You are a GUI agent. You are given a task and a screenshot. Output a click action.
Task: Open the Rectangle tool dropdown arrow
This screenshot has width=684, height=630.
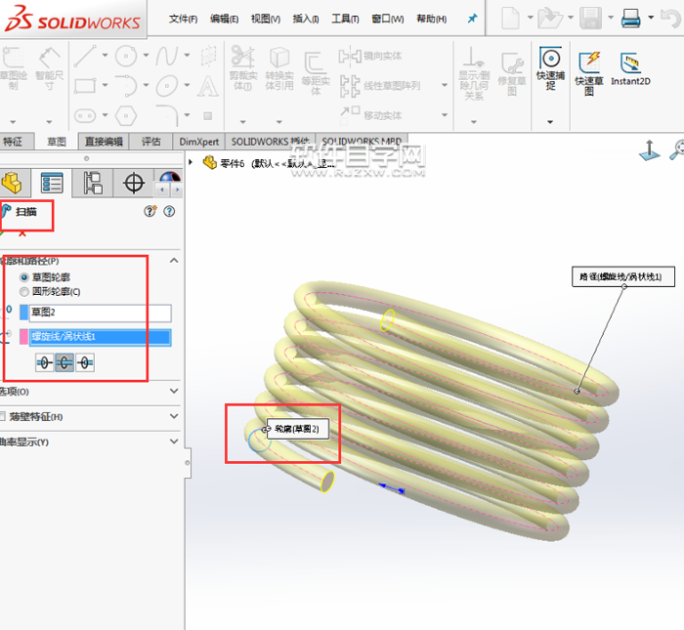pos(106,85)
